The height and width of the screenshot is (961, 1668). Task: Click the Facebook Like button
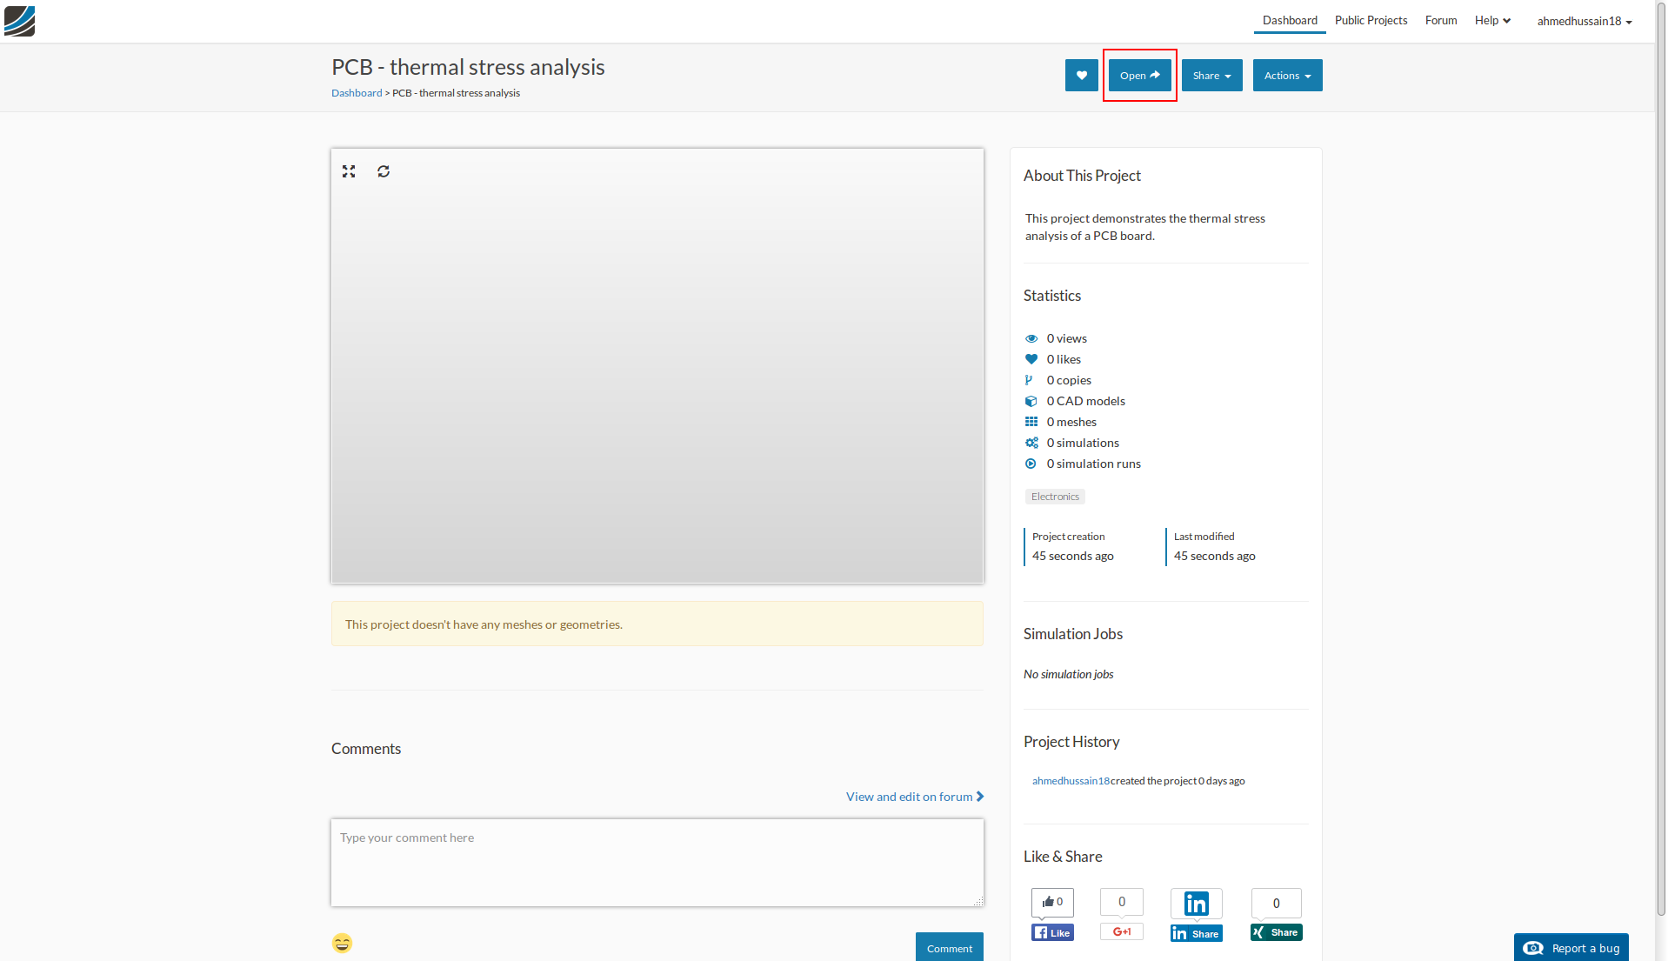point(1052,932)
